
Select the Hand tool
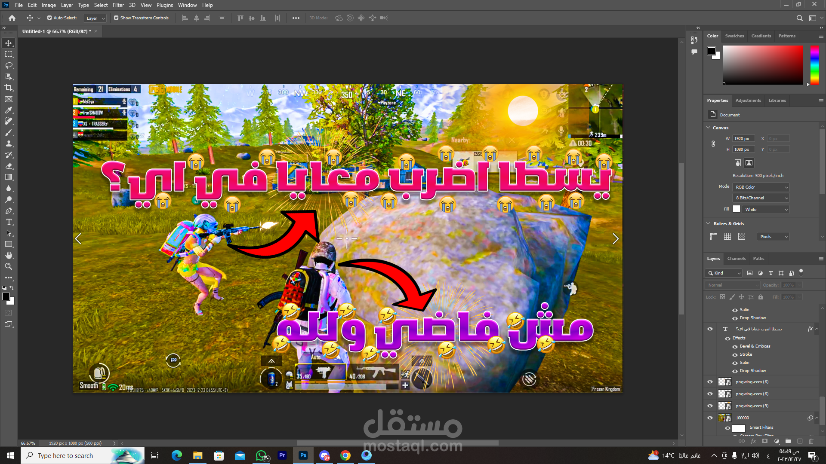click(x=9, y=255)
